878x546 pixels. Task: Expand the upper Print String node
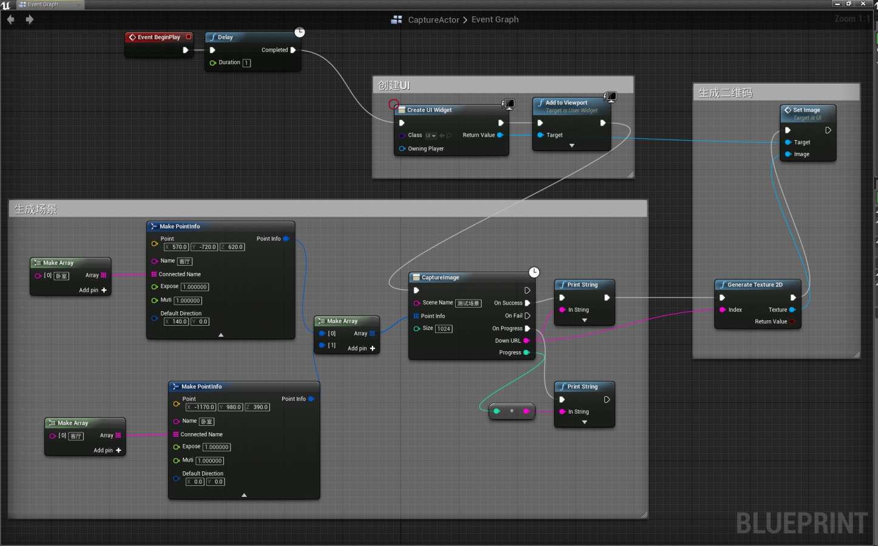point(584,320)
